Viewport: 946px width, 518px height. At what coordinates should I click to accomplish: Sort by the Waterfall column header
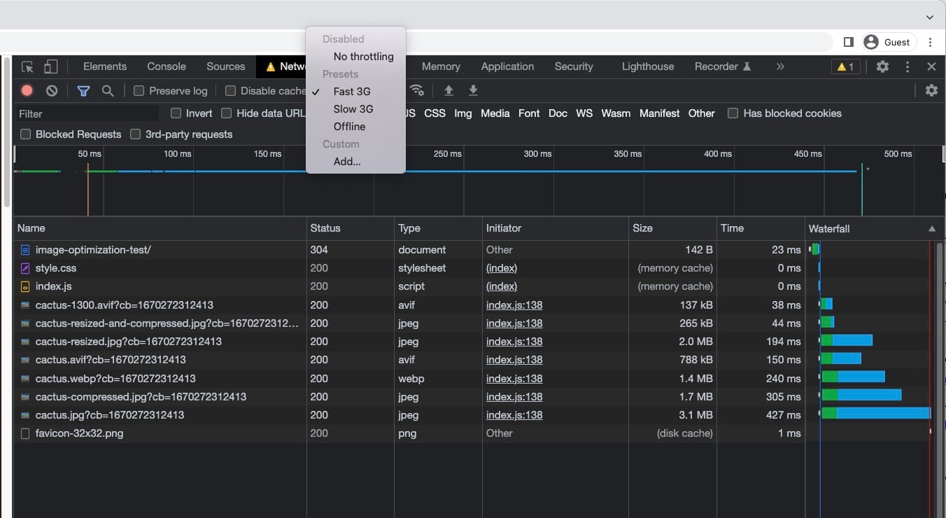(x=829, y=227)
